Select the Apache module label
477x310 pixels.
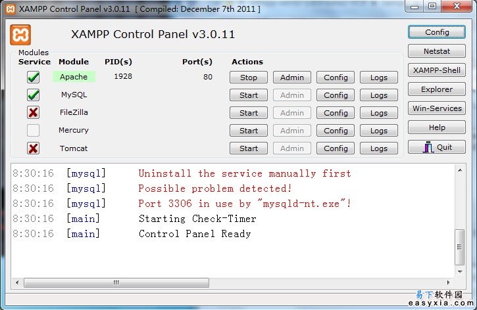[74, 77]
